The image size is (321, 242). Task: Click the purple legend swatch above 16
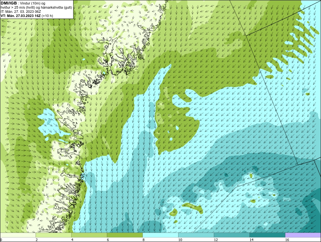coord(303,235)
